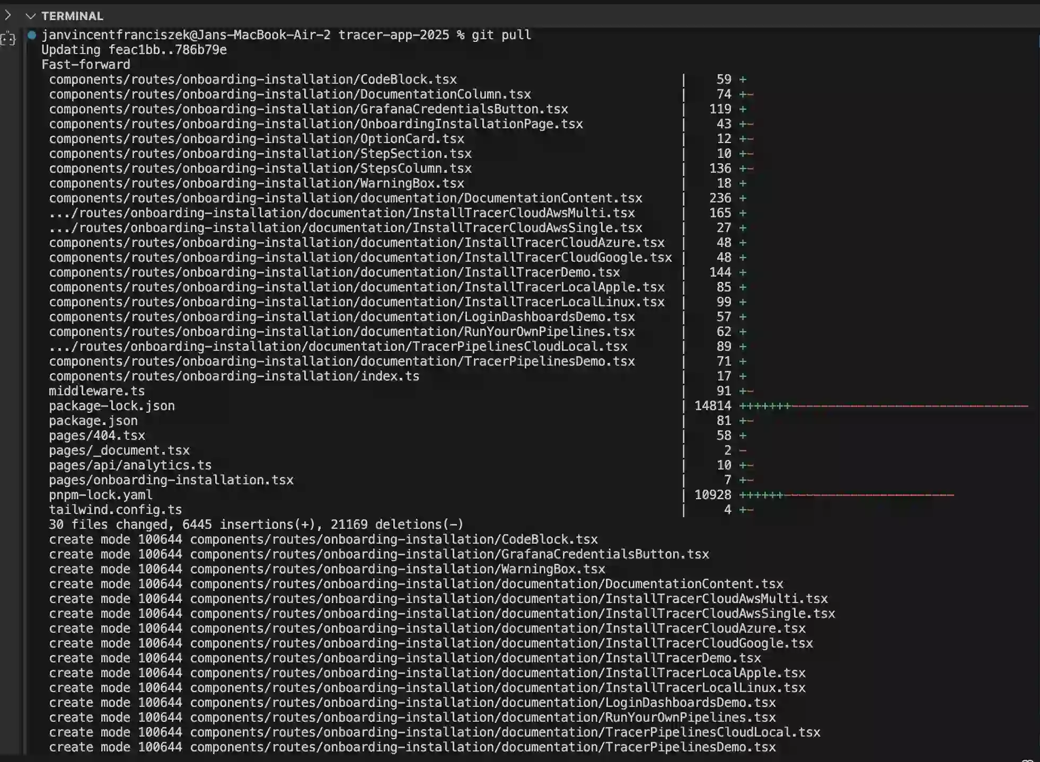Open pnpm-lock.yaml file path link
This screenshot has height=762, width=1040.
click(101, 495)
